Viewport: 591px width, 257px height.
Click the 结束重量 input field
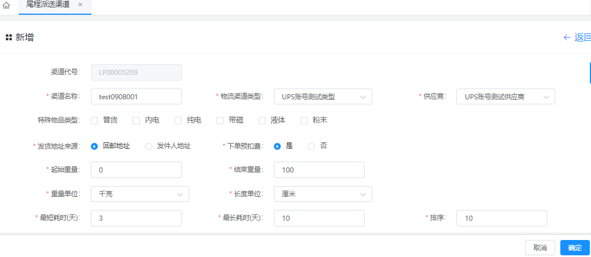319,170
